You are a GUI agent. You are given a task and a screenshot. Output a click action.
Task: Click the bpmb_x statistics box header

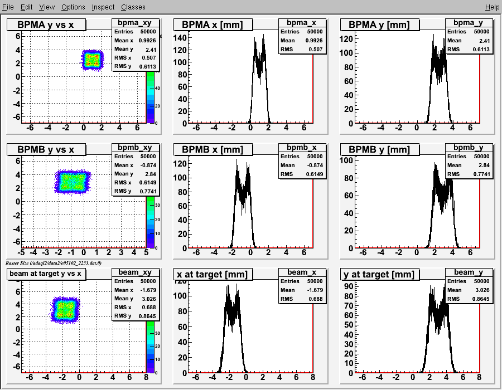click(x=302, y=148)
